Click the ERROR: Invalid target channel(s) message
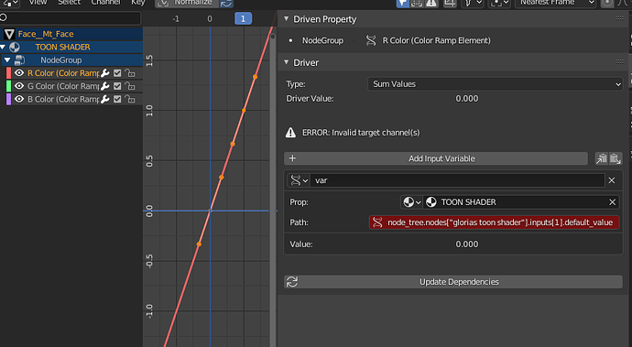 click(361, 133)
